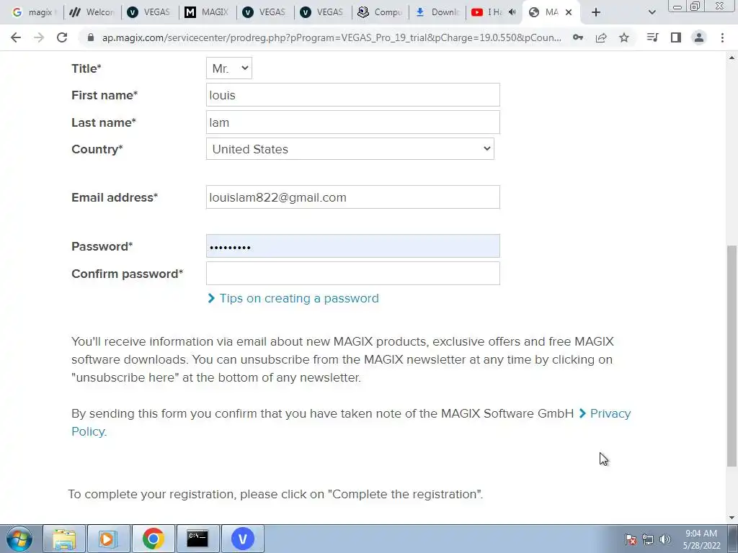
Task: Click the padlock site info icon
Action: (x=91, y=37)
